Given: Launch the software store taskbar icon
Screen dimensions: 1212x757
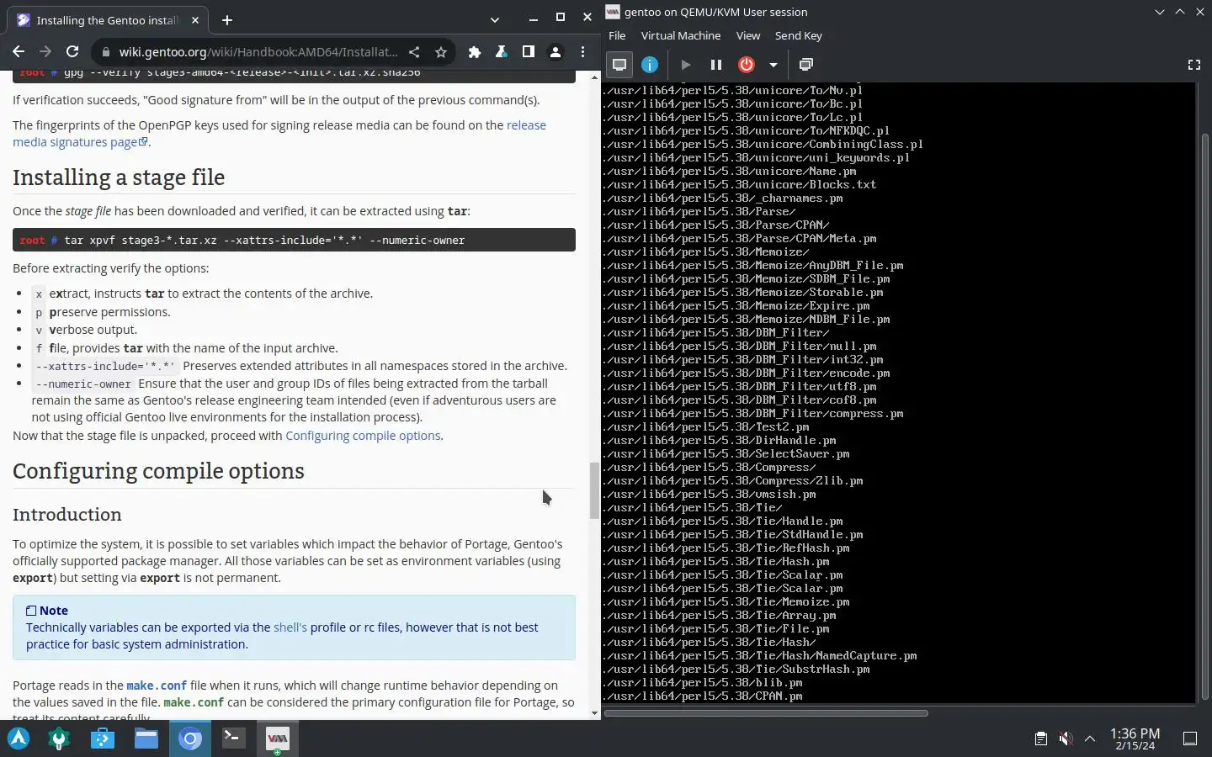Looking at the screenshot, I should point(103,738).
